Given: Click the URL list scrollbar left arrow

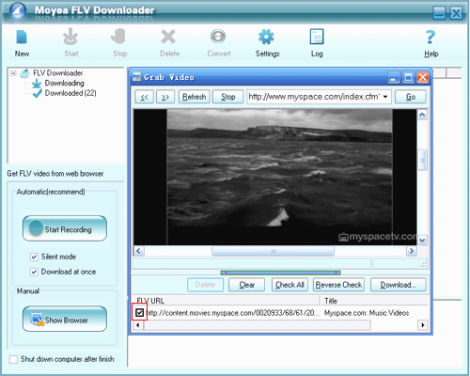Looking at the screenshot, I should click(x=138, y=325).
